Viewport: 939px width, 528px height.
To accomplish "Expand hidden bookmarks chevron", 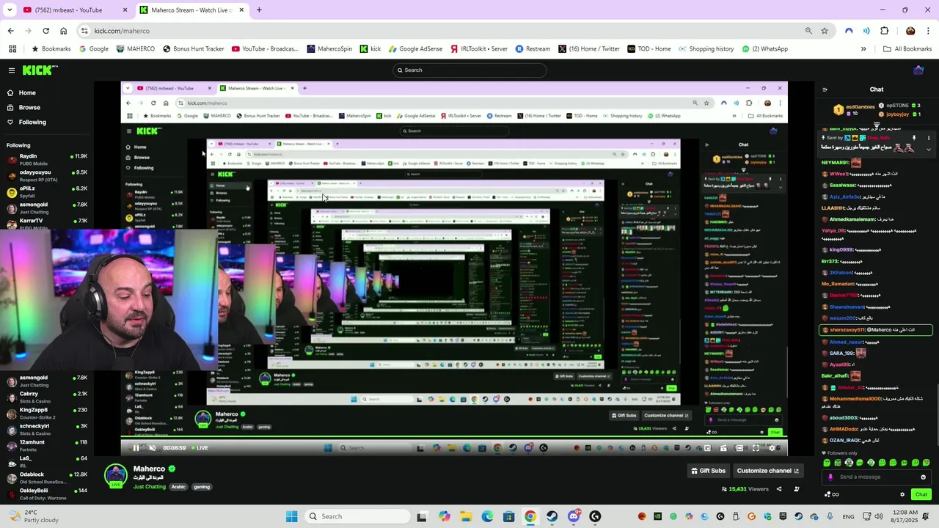I will coord(863,49).
